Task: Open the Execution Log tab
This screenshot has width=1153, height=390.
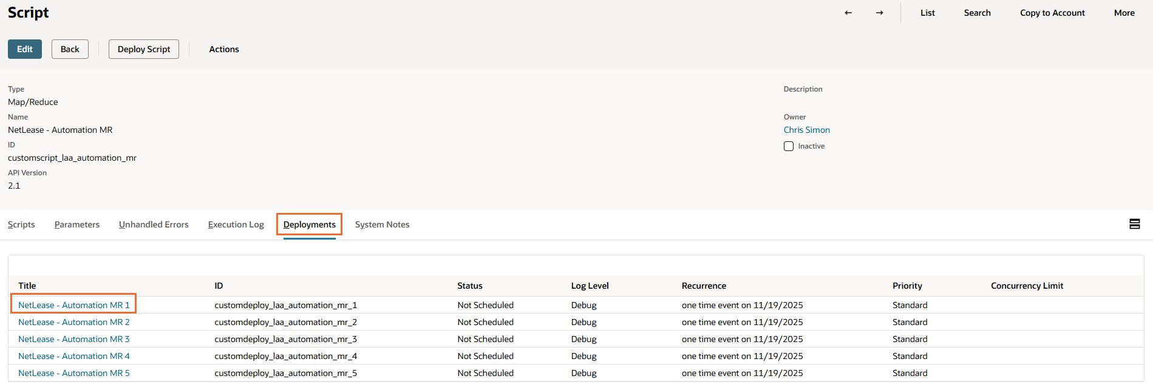Action: pos(236,224)
